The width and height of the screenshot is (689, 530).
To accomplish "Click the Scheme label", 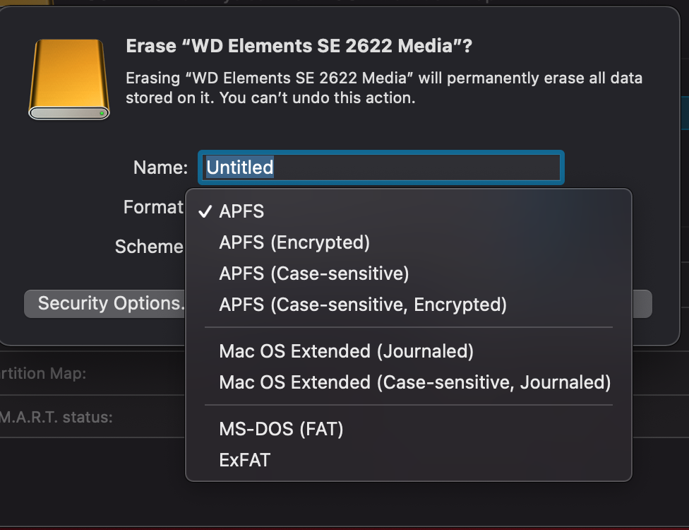I will click(x=149, y=247).
